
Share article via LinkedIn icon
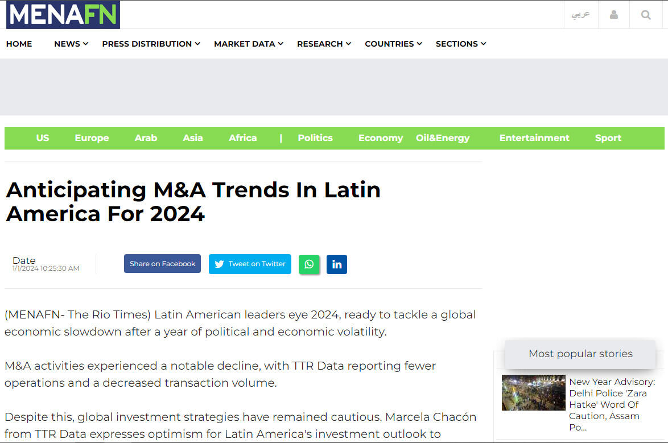pyautogui.click(x=337, y=264)
